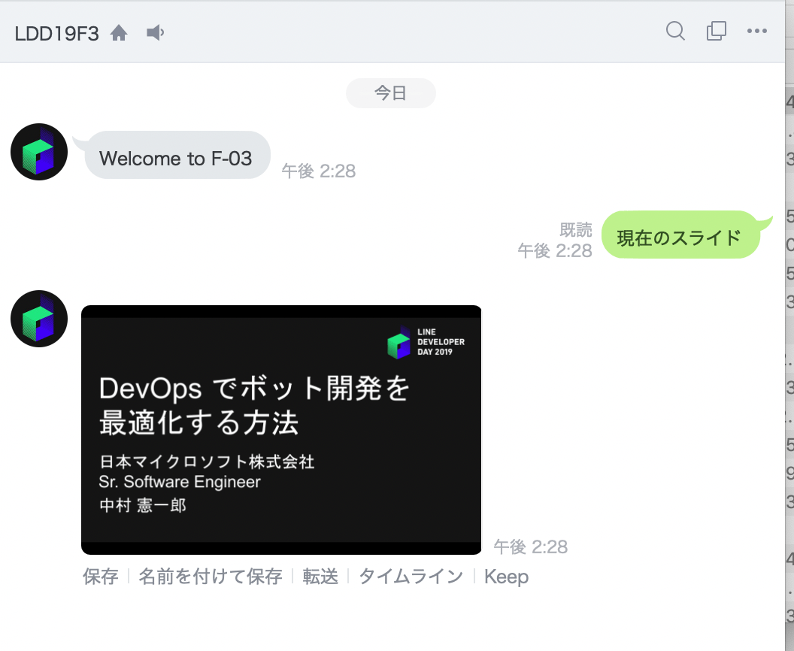This screenshot has width=794, height=651.
Task: Open chat in separate window icon
Action: 716,31
